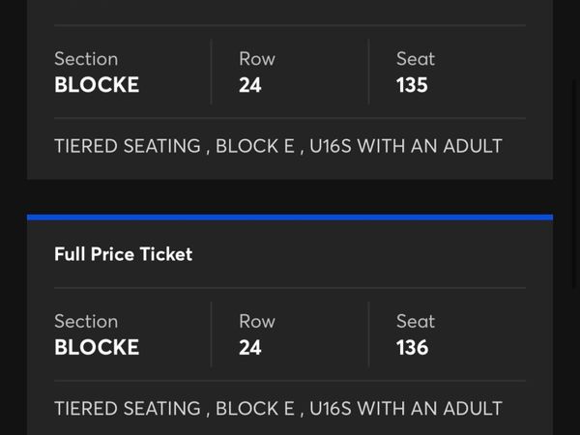Click the Section label on seat 135 ticket
The width and height of the screenshot is (580, 435).
[86, 59]
